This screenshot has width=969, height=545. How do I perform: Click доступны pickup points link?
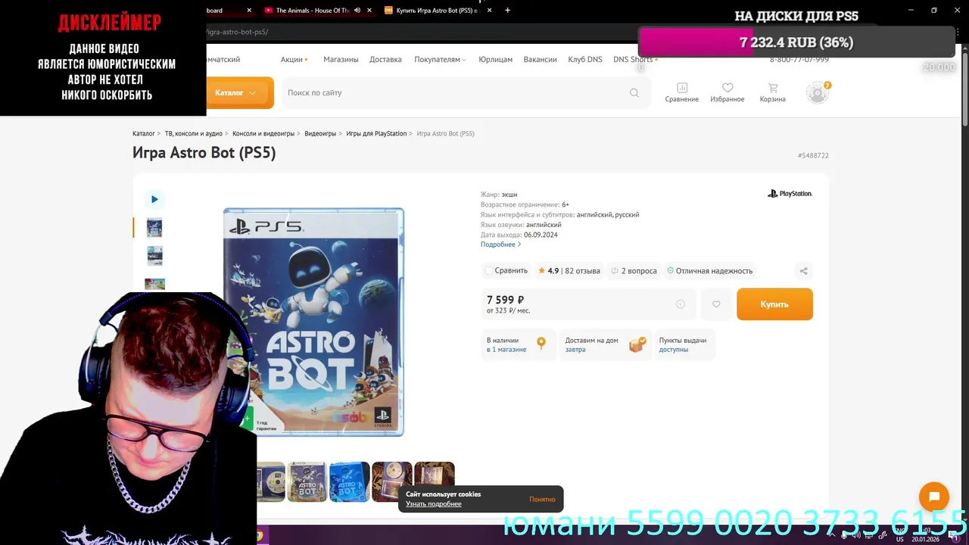pos(674,350)
